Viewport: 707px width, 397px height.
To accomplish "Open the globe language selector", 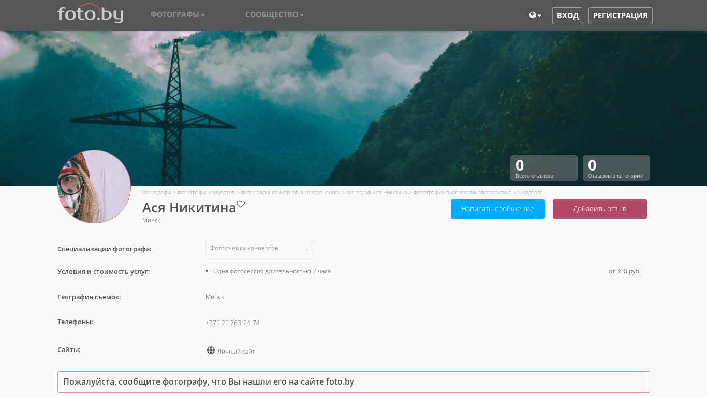I will [x=535, y=16].
